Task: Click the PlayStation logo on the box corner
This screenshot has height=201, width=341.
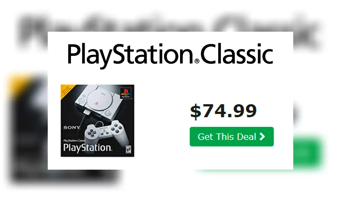Action: tap(125, 93)
